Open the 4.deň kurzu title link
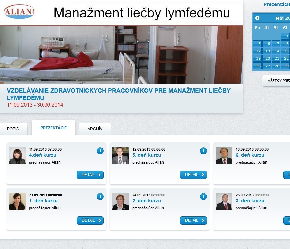Image resolution: width=290 pixels, height=249 pixels. coord(43,155)
